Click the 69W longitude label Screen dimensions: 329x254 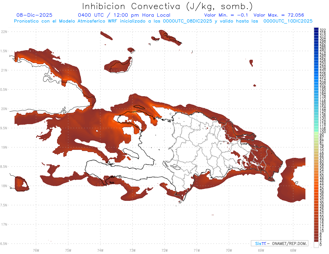tap(261, 250)
